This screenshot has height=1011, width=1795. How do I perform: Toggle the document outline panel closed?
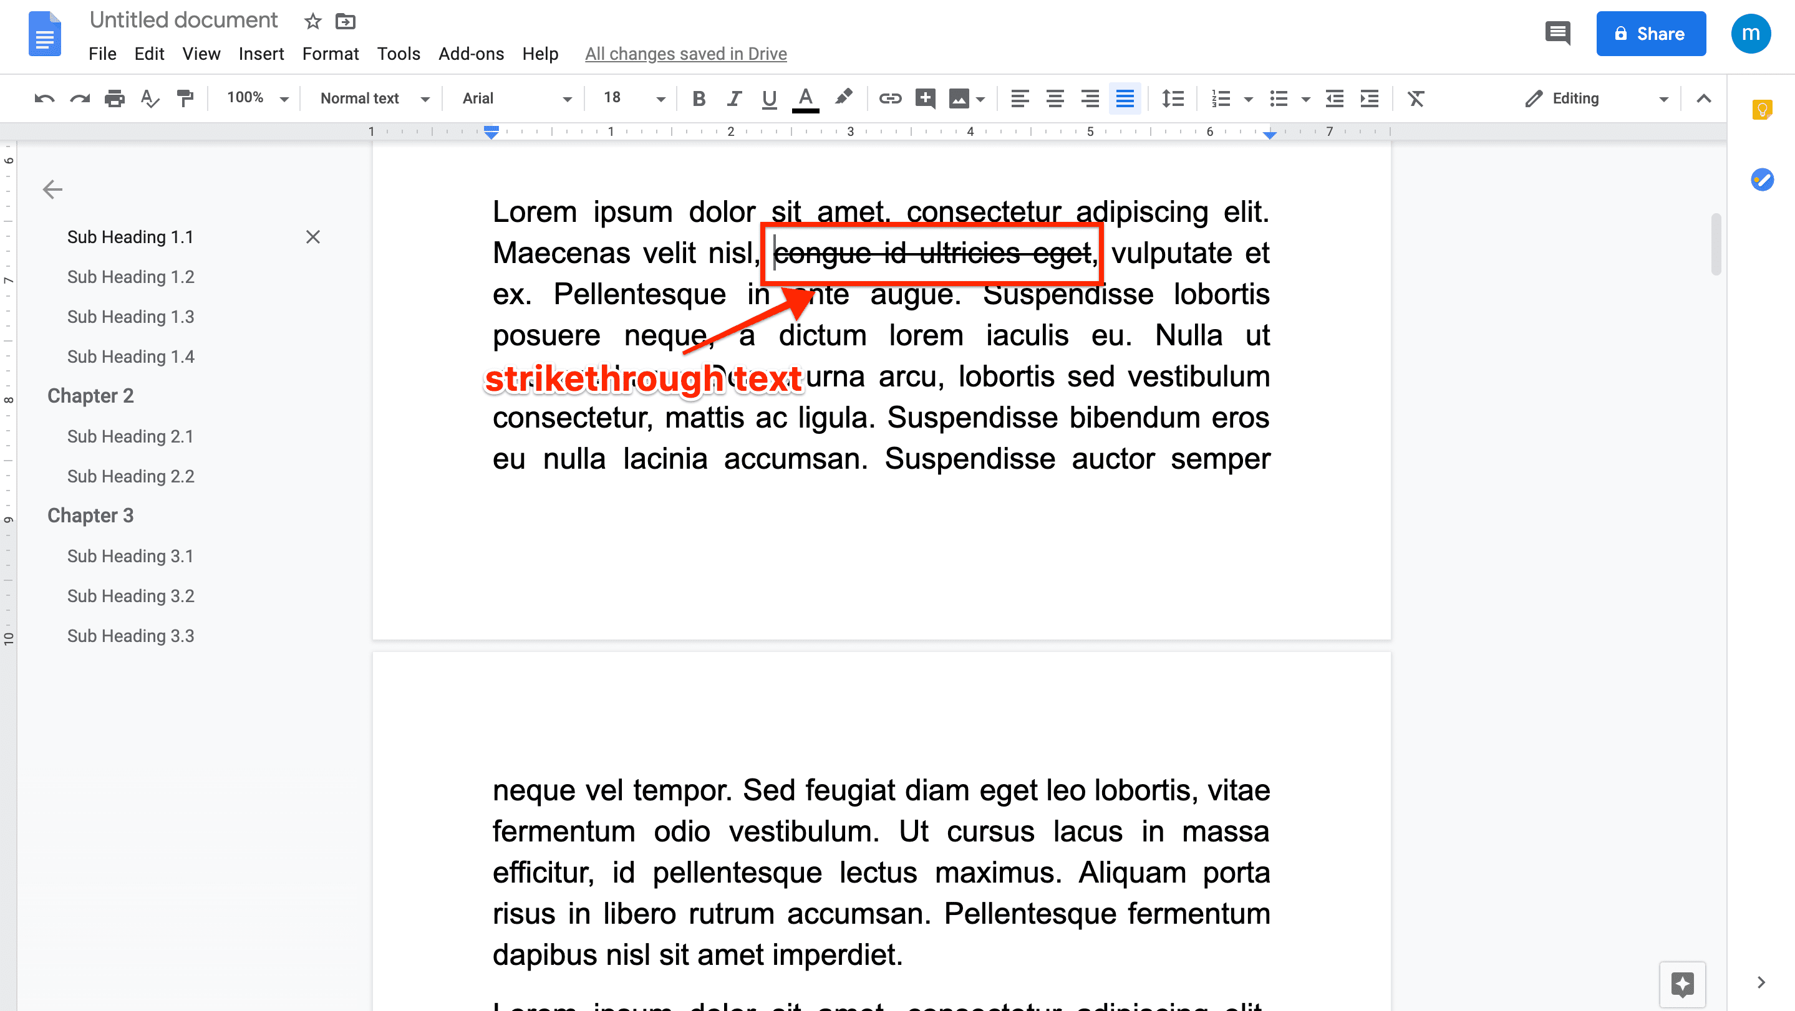pos(52,188)
